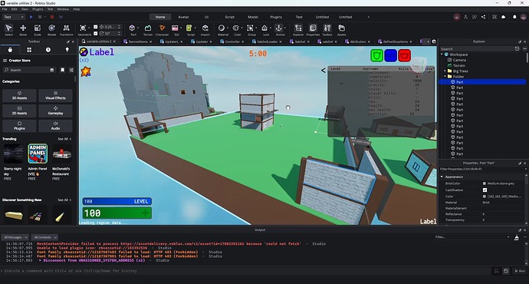Open the Material picker
The image size is (529, 284).
click(x=222, y=30)
